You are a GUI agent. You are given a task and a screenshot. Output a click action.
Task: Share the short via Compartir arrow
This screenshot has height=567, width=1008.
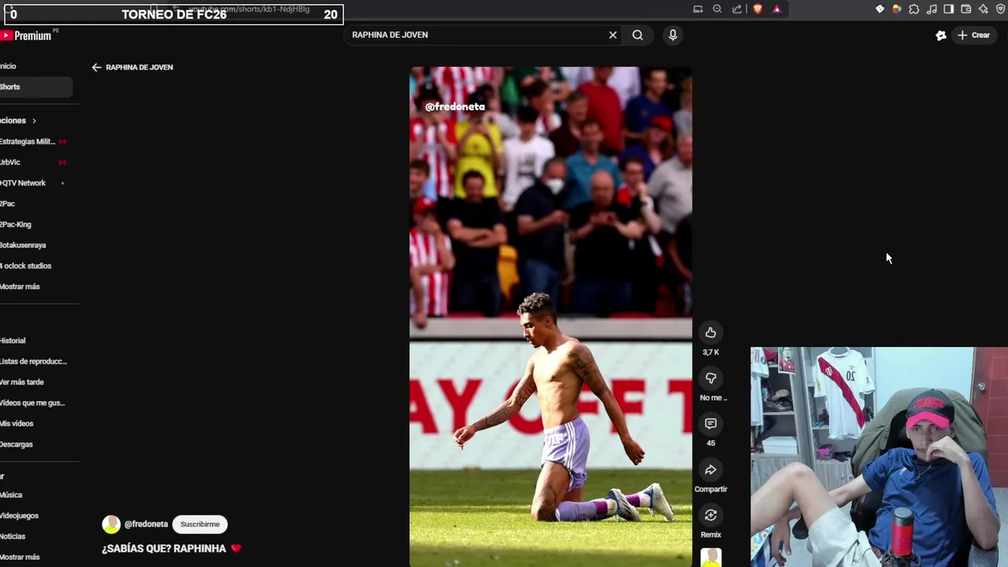710,470
